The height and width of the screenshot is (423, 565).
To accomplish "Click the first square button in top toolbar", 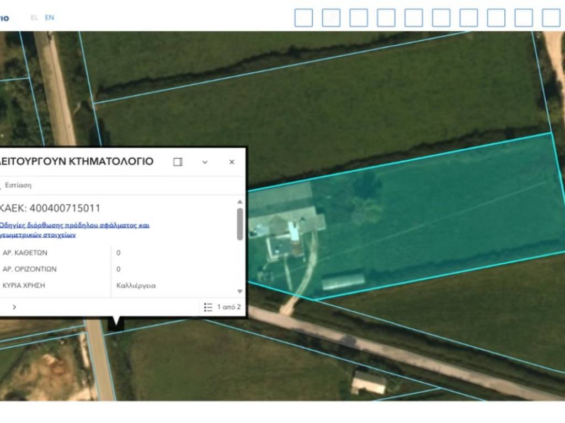I will [303, 18].
